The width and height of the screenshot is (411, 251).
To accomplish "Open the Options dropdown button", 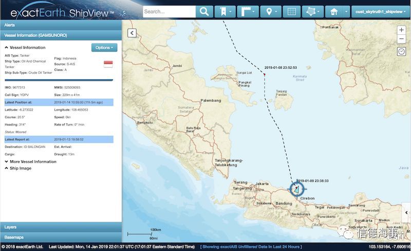I will point(104,48).
